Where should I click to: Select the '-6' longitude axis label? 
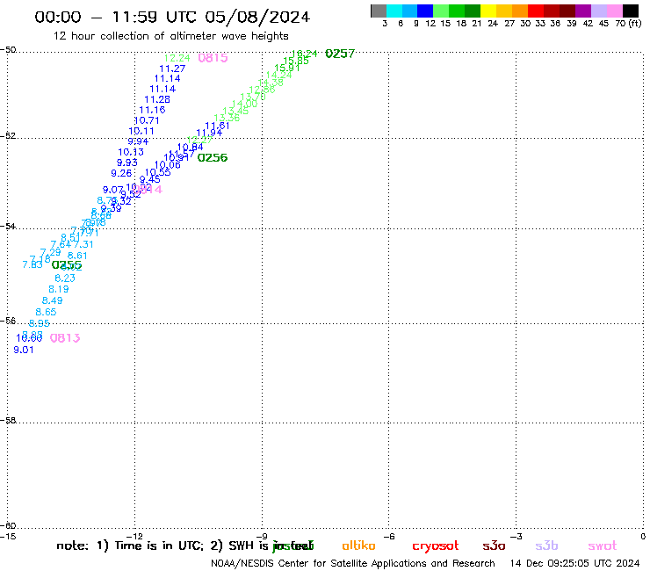(x=389, y=537)
